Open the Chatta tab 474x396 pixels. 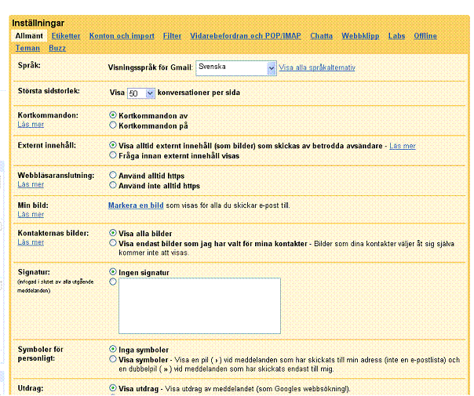click(x=321, y=36)
